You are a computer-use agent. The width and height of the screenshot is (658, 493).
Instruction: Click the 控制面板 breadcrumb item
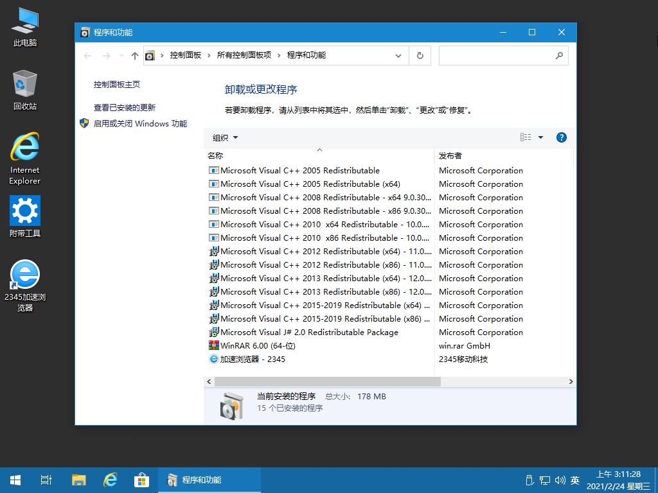[186, 55]
